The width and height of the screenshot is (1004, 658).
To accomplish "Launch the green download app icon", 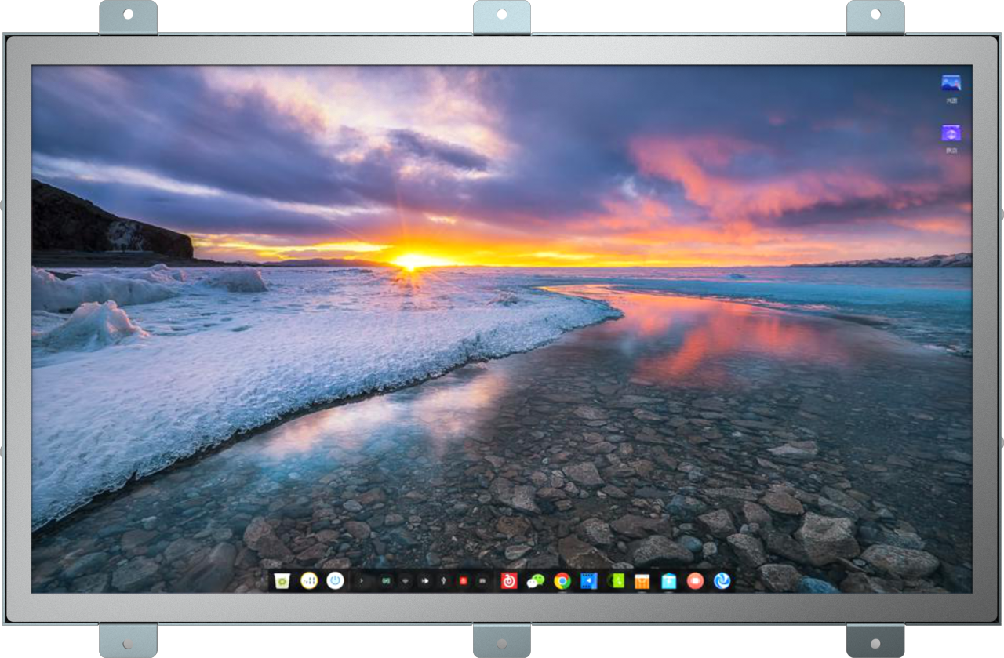I will pos(616,580).
